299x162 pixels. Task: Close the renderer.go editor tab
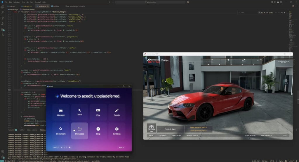click(x=48, y=6)
